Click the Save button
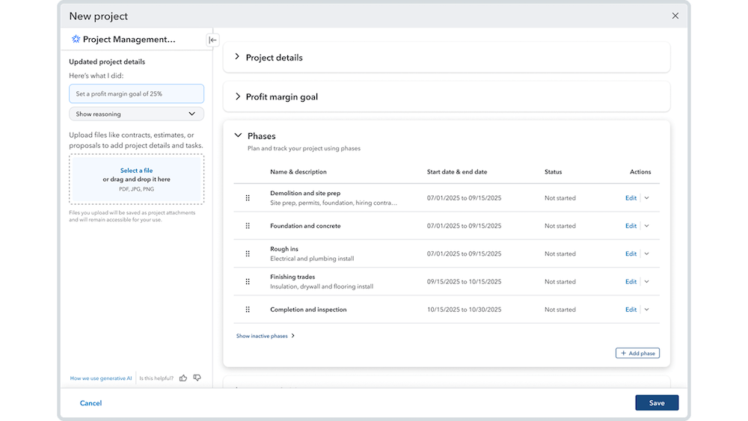This screenshot has height=421, width=748. click(x=657, y=403)
